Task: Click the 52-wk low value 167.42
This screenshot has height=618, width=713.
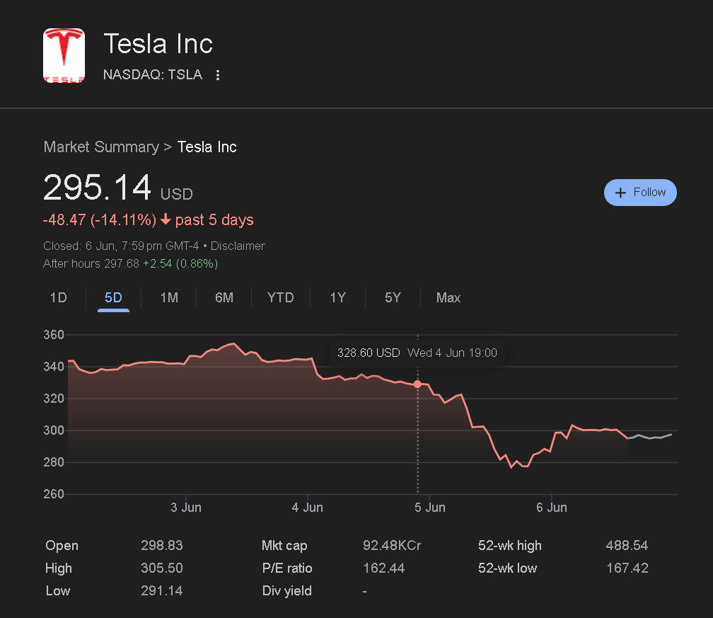Action: tap(627, 568)
